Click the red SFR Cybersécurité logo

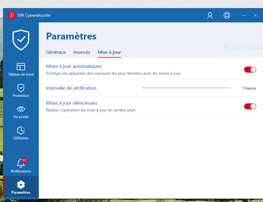point(11,16)
